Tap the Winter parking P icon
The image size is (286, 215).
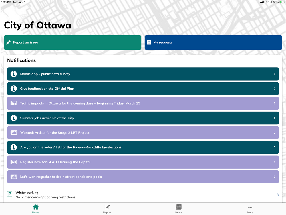coord(10,194)
